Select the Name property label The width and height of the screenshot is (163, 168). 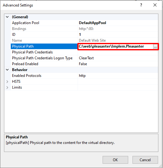17,40
